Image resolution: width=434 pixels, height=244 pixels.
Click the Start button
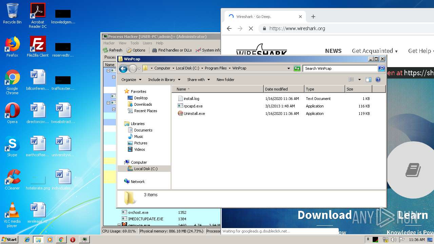tap(9, 239)
